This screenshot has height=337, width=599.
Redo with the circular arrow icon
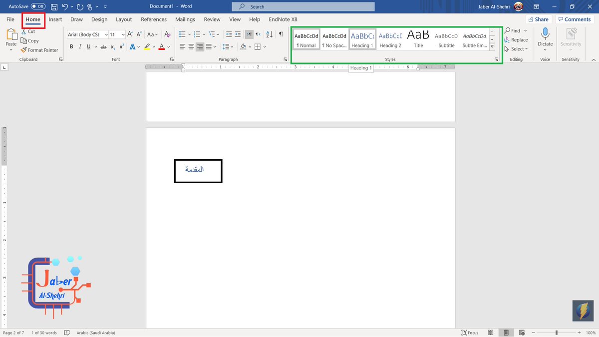[x=80, y=7]
